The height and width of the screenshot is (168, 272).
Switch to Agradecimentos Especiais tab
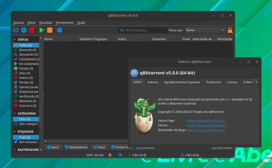(x=182, y=82)
